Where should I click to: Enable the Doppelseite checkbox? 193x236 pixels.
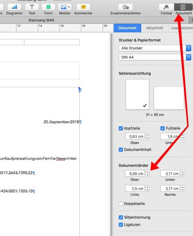click(x=121, y=204)
